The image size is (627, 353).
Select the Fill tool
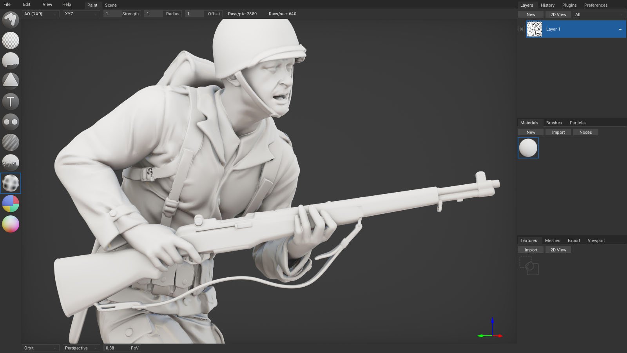coord(11,60)
